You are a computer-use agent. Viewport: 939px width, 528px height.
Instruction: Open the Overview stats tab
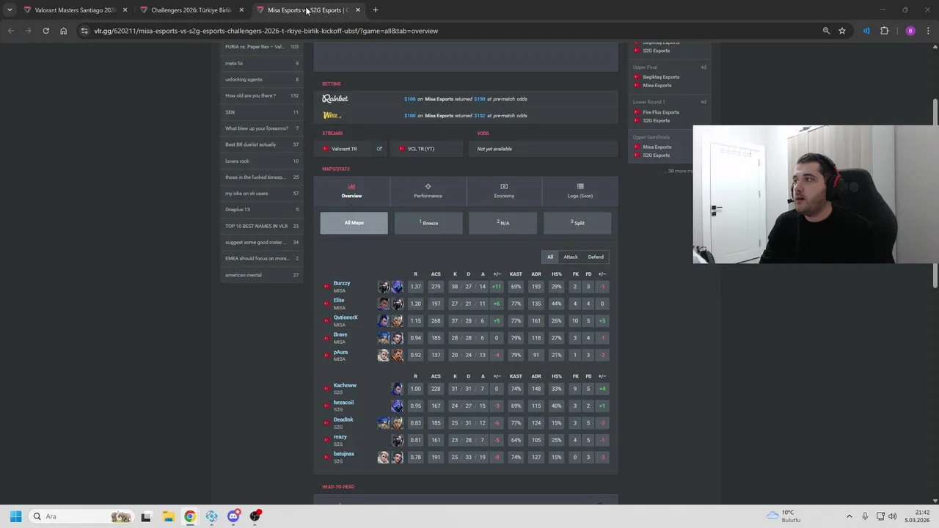(351, 191)
